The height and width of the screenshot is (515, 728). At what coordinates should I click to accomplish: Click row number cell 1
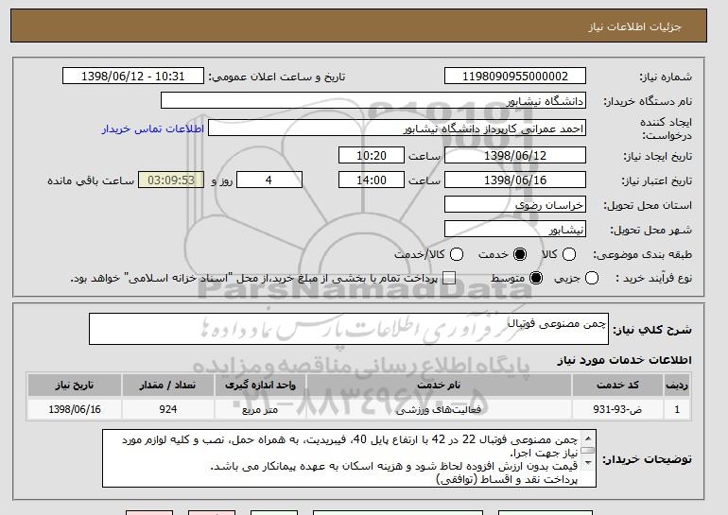coord(677,409)
